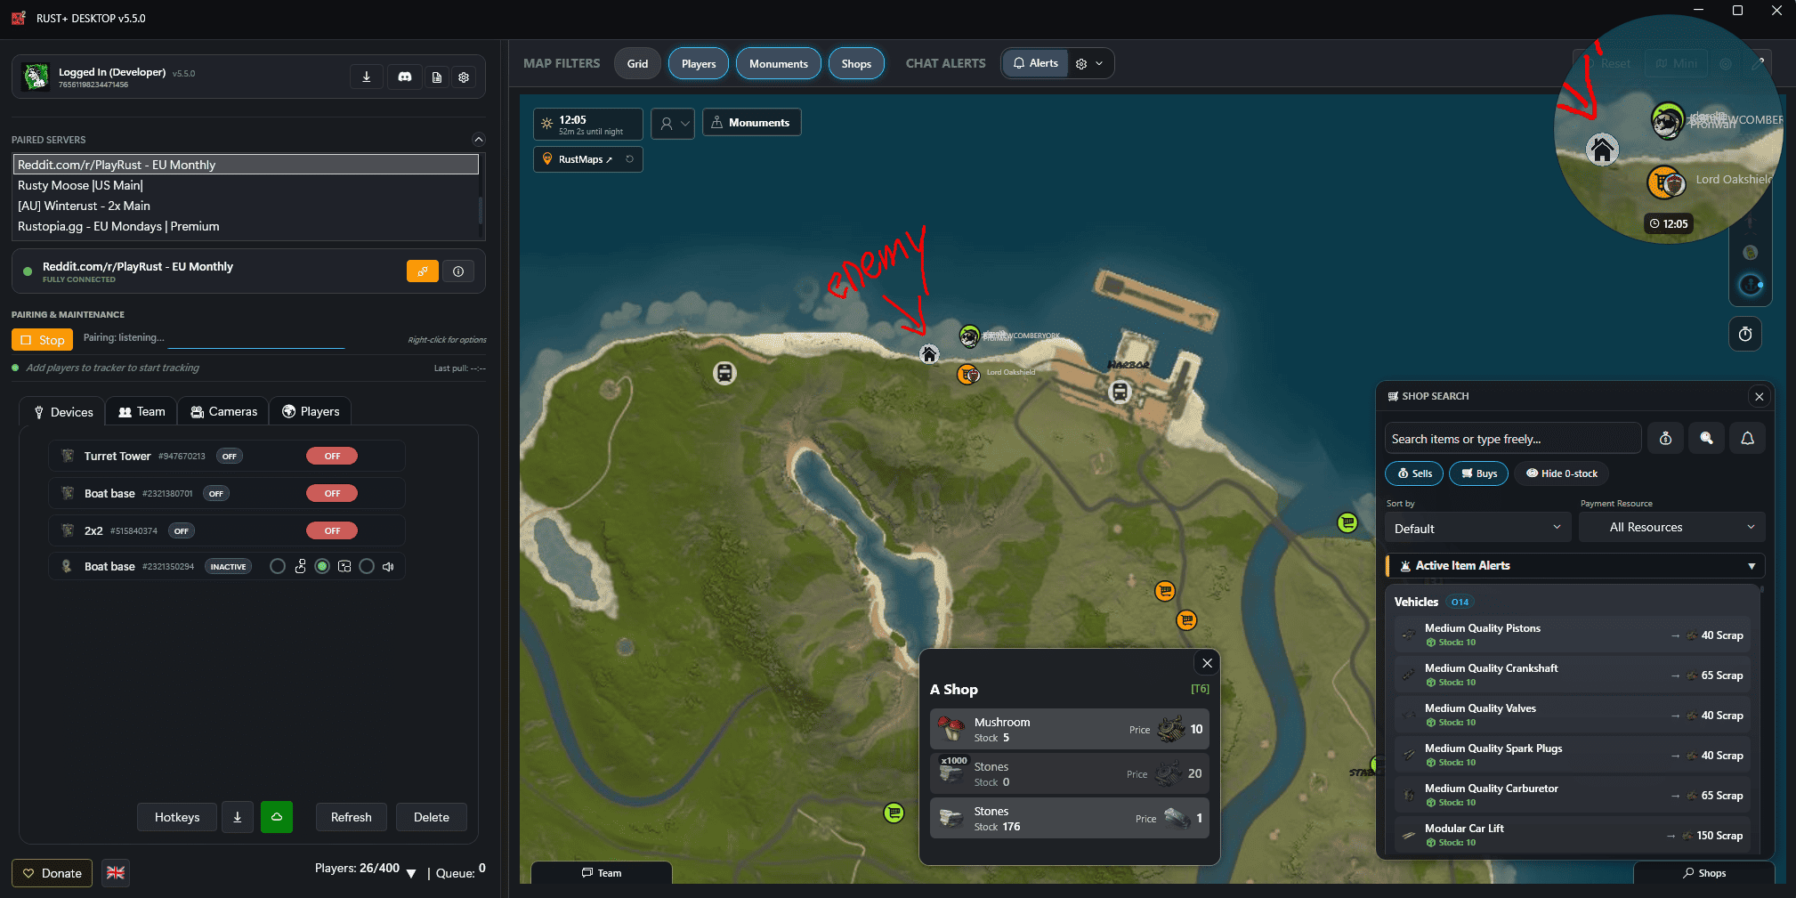
Task: Toggle the Grid map filter
Action: point(637,63)
